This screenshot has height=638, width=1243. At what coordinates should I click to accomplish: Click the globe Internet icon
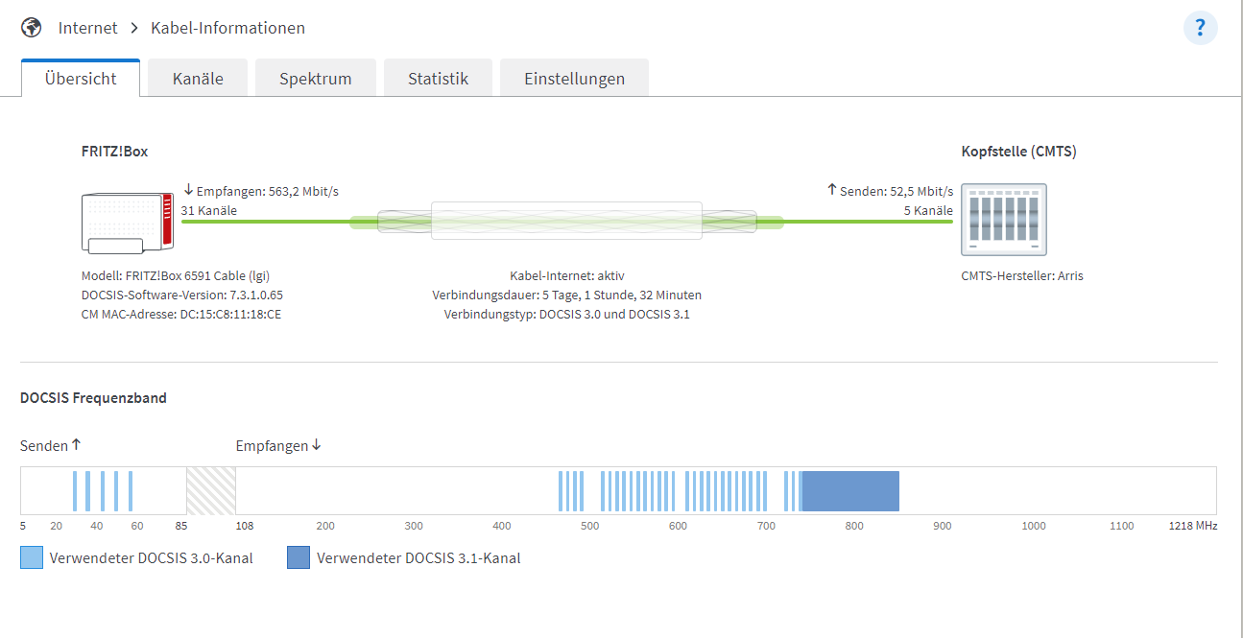point(31,28)
